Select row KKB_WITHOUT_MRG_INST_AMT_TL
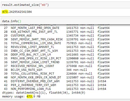130x101 pixels. pyautogui.click(x=57, y=32)
